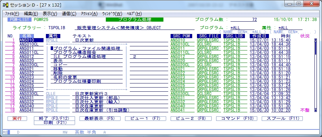
Task: Select プログラム仕様書印刷 in popup menu
Action: point(87,81)
